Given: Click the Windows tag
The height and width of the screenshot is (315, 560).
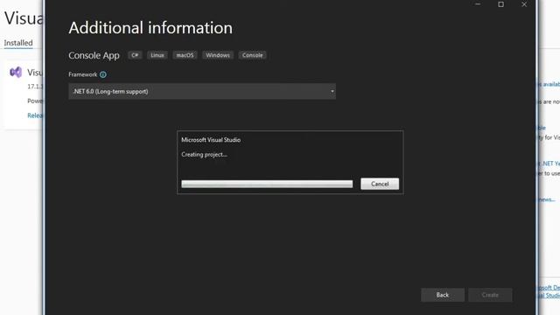Looking at the screenshot, I should coord(218,55).
